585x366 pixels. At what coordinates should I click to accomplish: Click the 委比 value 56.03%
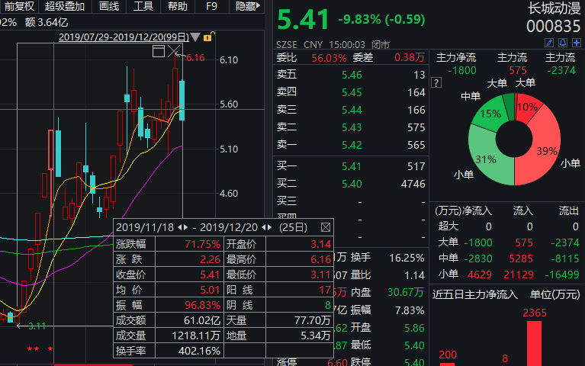[x=329, y=58]
